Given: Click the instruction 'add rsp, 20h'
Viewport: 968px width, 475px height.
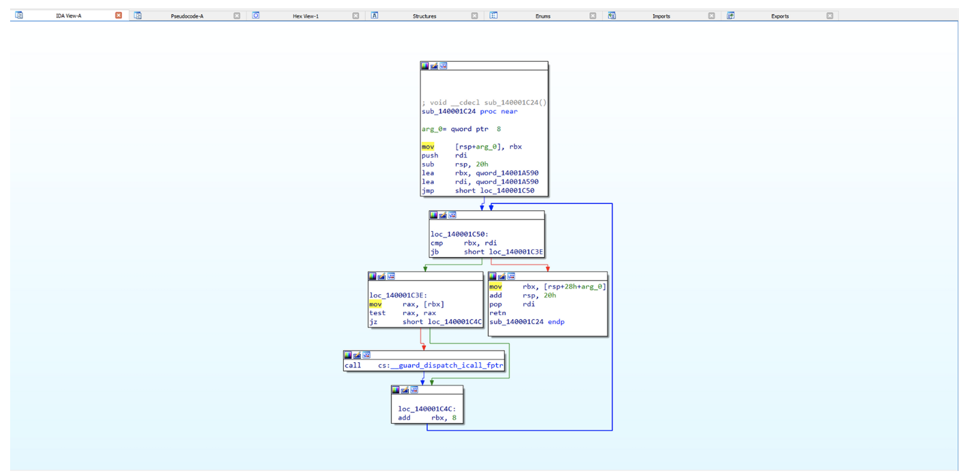Looking at the screenshot, I should click(523, 295).
